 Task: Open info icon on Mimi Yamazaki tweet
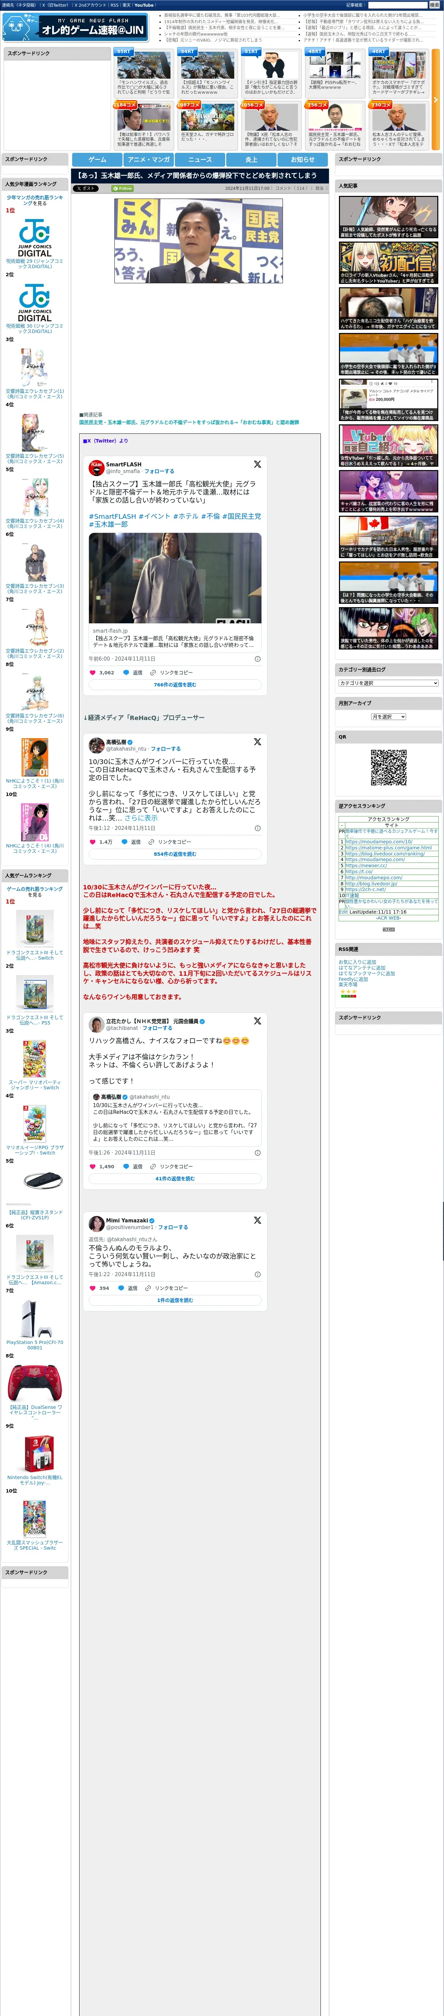[x=258, y=1274]
